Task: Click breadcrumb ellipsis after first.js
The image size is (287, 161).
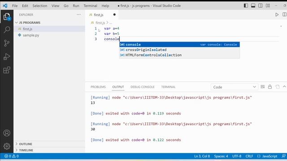Action: 111,23
